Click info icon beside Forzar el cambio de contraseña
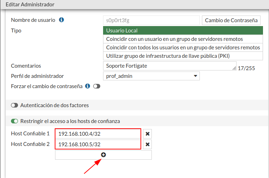The image size is (269, 178). [x=88, y=86]
